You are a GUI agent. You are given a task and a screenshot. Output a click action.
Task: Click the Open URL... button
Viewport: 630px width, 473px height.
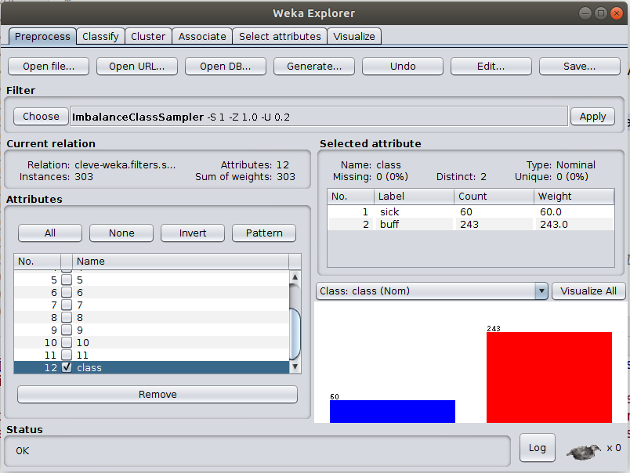pos(137,67)
